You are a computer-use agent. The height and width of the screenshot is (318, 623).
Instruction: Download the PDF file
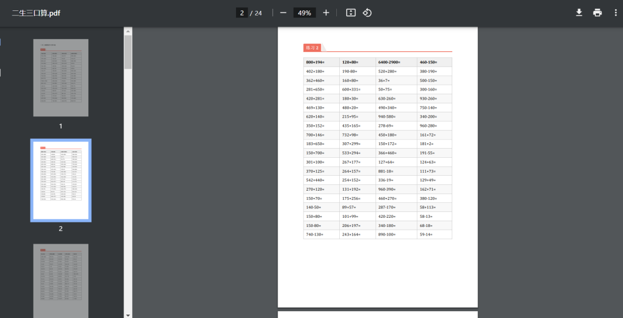pyautogui.click(x=579, y=13)
